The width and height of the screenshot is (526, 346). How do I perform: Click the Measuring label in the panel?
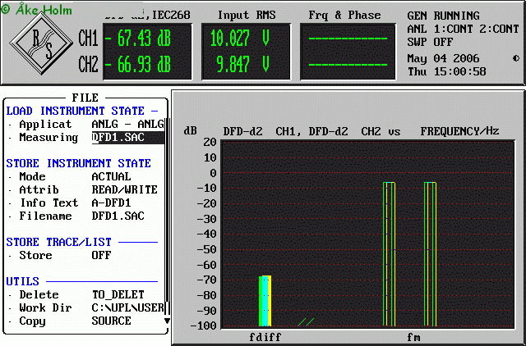pos(48,138)
